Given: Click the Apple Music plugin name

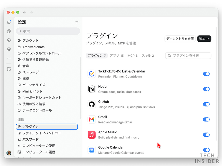Looking at the screenshot, I should click(x=108, y=132).
